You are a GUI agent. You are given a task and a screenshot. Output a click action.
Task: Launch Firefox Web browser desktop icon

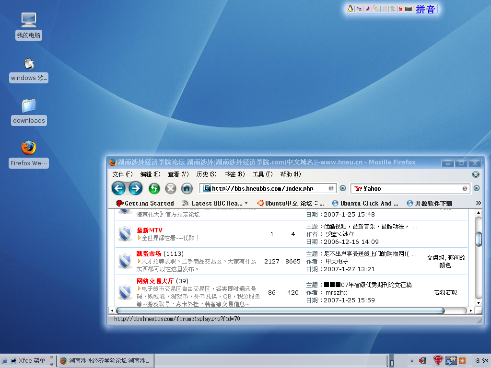click(x=28, y=154)
